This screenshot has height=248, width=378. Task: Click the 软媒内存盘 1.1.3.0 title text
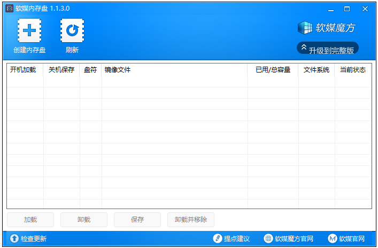[x=43, y=9]
